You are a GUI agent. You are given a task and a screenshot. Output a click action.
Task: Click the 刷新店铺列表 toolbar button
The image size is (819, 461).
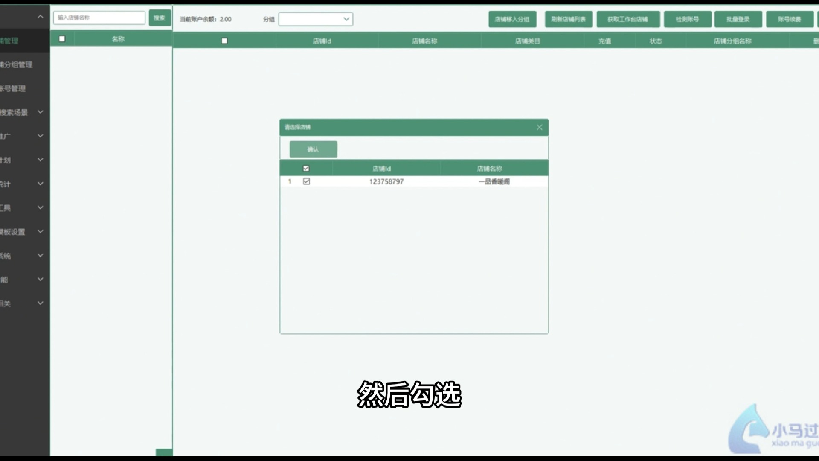568,19
